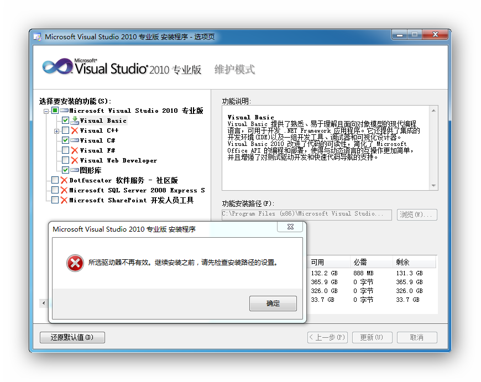Viewport: 481px width, 382px height.
Task: Click the drive icon beside Visual C#
Action: click(x=75, y=140)
